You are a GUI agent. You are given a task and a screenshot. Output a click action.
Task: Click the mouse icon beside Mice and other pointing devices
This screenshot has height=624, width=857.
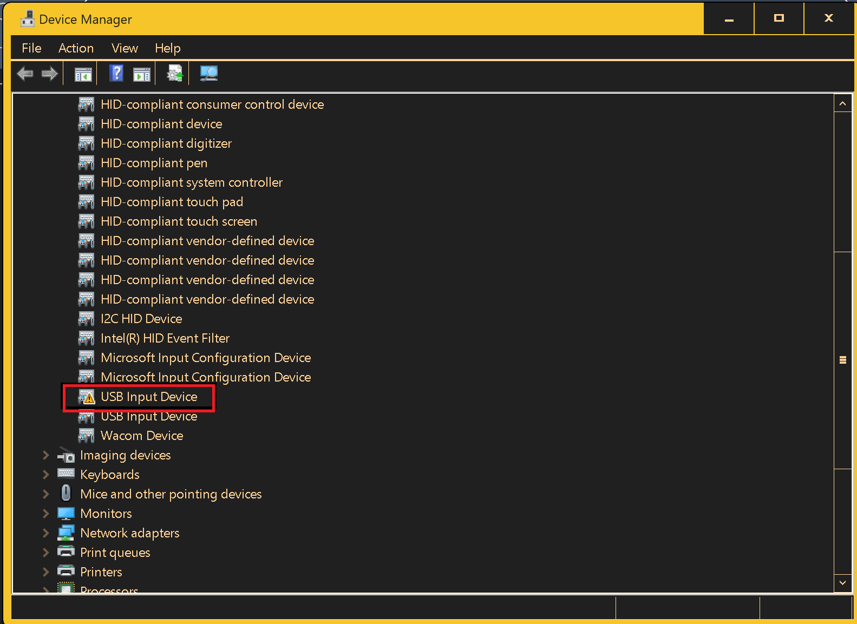tap(66, 493)
